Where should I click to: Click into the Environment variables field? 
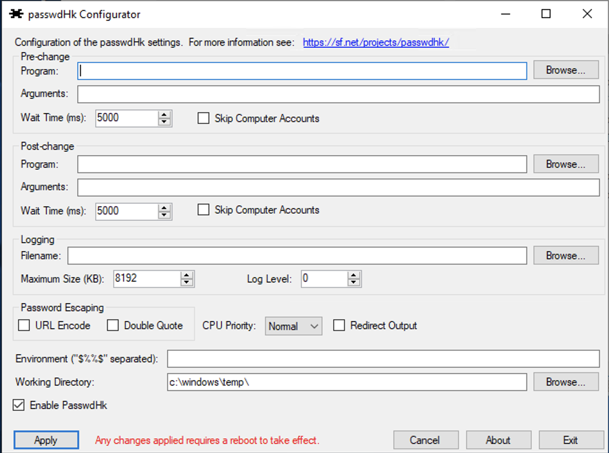(x=383, y=359)
